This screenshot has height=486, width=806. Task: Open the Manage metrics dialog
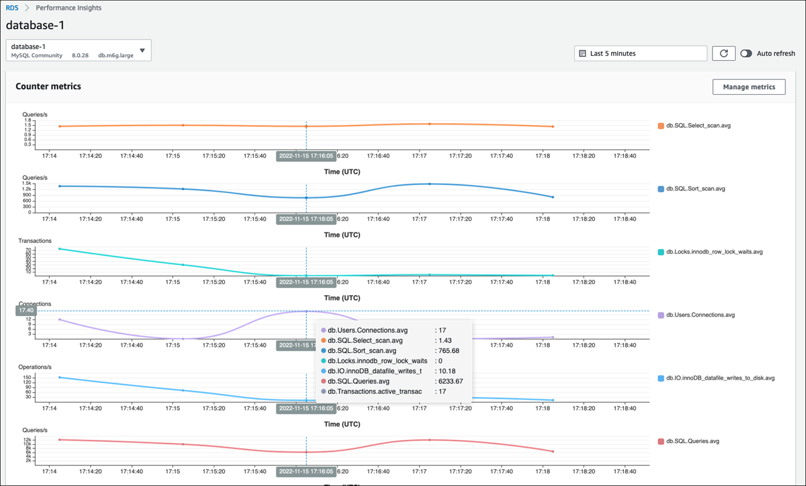(x=749, y=87)
